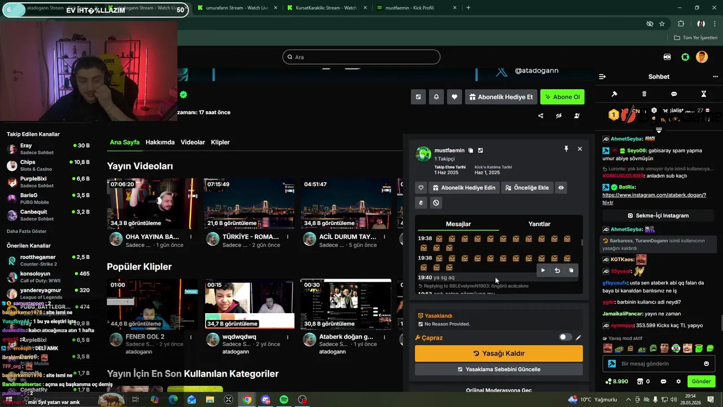Open the Ana Sayfa channel tab
Screen dimensions: 723x407
pos(124,142)
